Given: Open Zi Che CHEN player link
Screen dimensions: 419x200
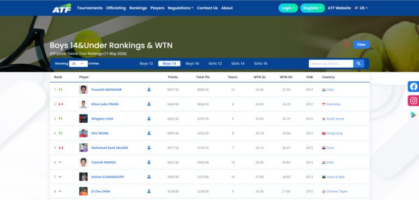Looking at the screenshot, I should [100, 191].
